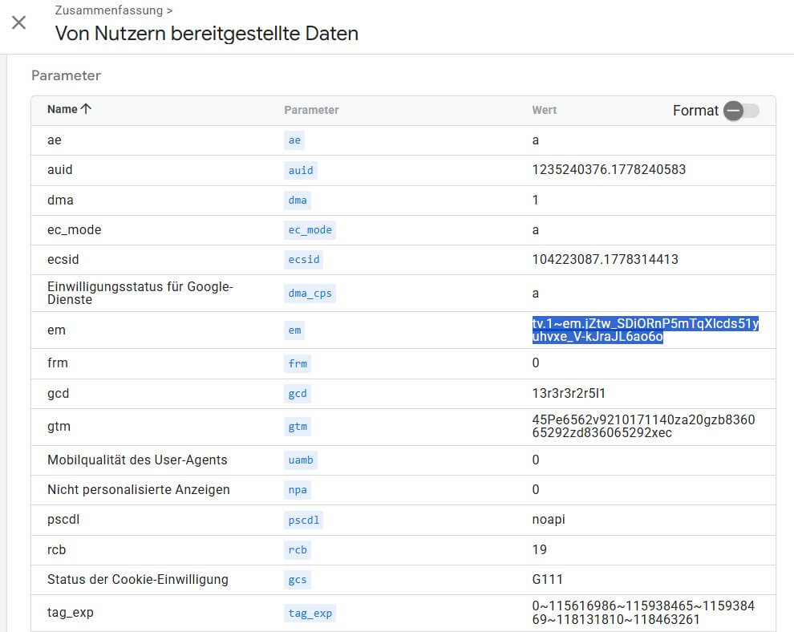Click the ecsid value 104223087.1778314413
Screen dimensions: 794x632
605,259
